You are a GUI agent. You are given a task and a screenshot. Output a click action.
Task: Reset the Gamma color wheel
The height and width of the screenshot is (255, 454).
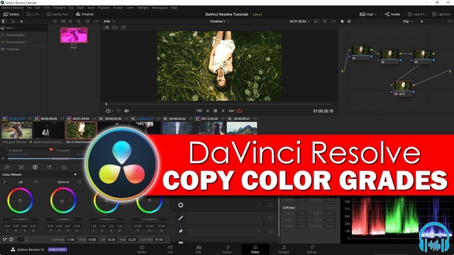click(x=79, y=182)
